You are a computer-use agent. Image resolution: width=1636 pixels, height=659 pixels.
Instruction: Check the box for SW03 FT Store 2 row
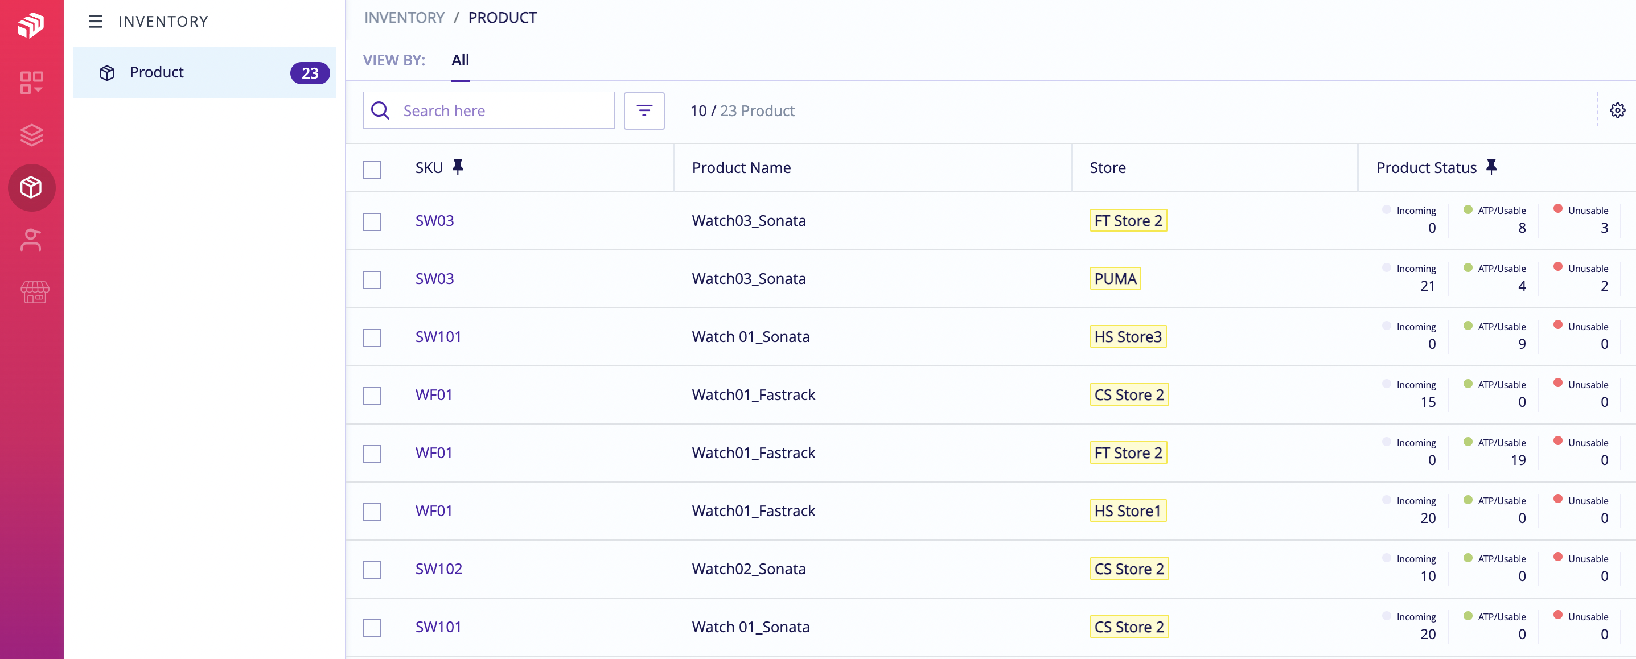point(372,221)
